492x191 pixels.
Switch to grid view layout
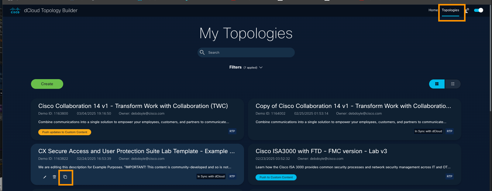pos(437,84)
